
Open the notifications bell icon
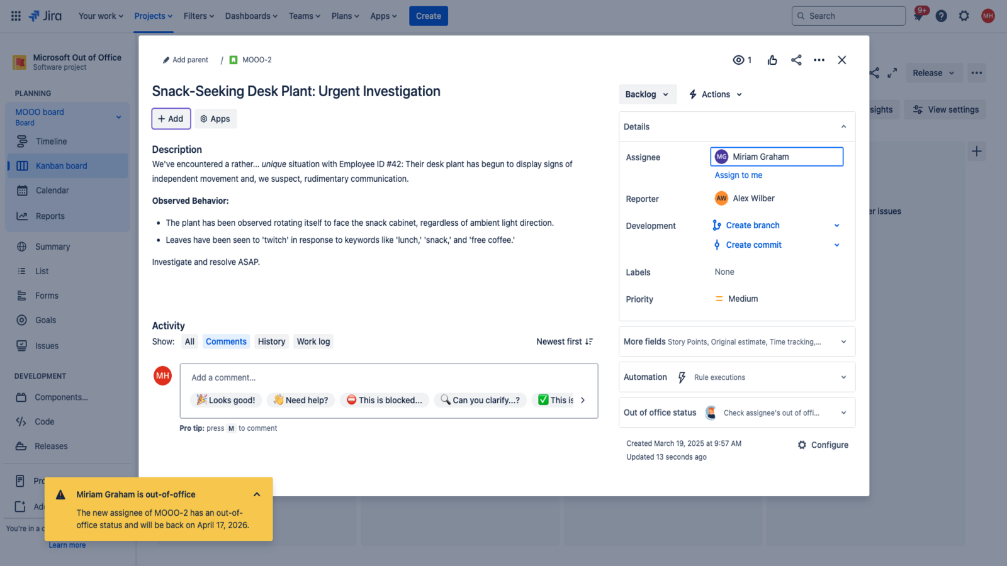coord(918,16)
